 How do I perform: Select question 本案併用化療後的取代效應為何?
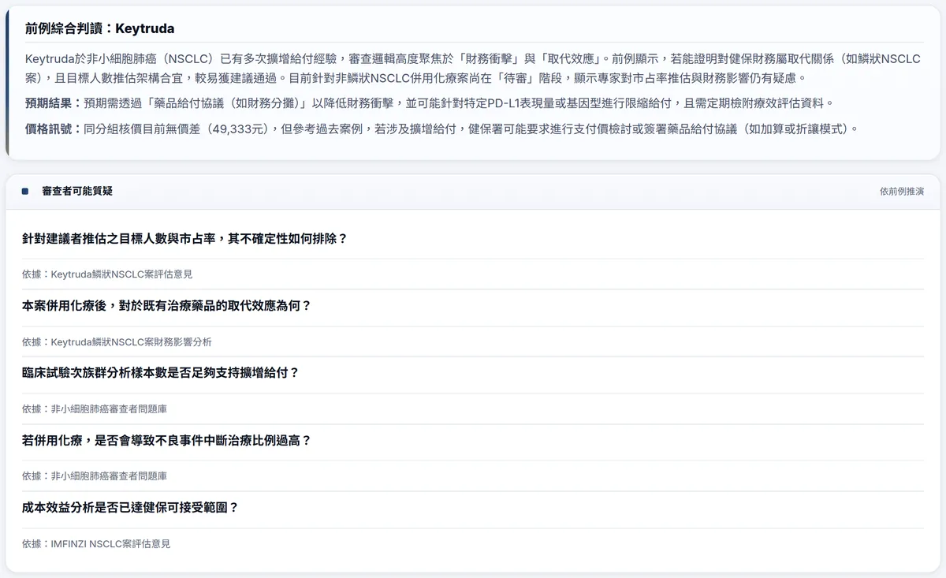pyautogui.click(x=166, y=305)
